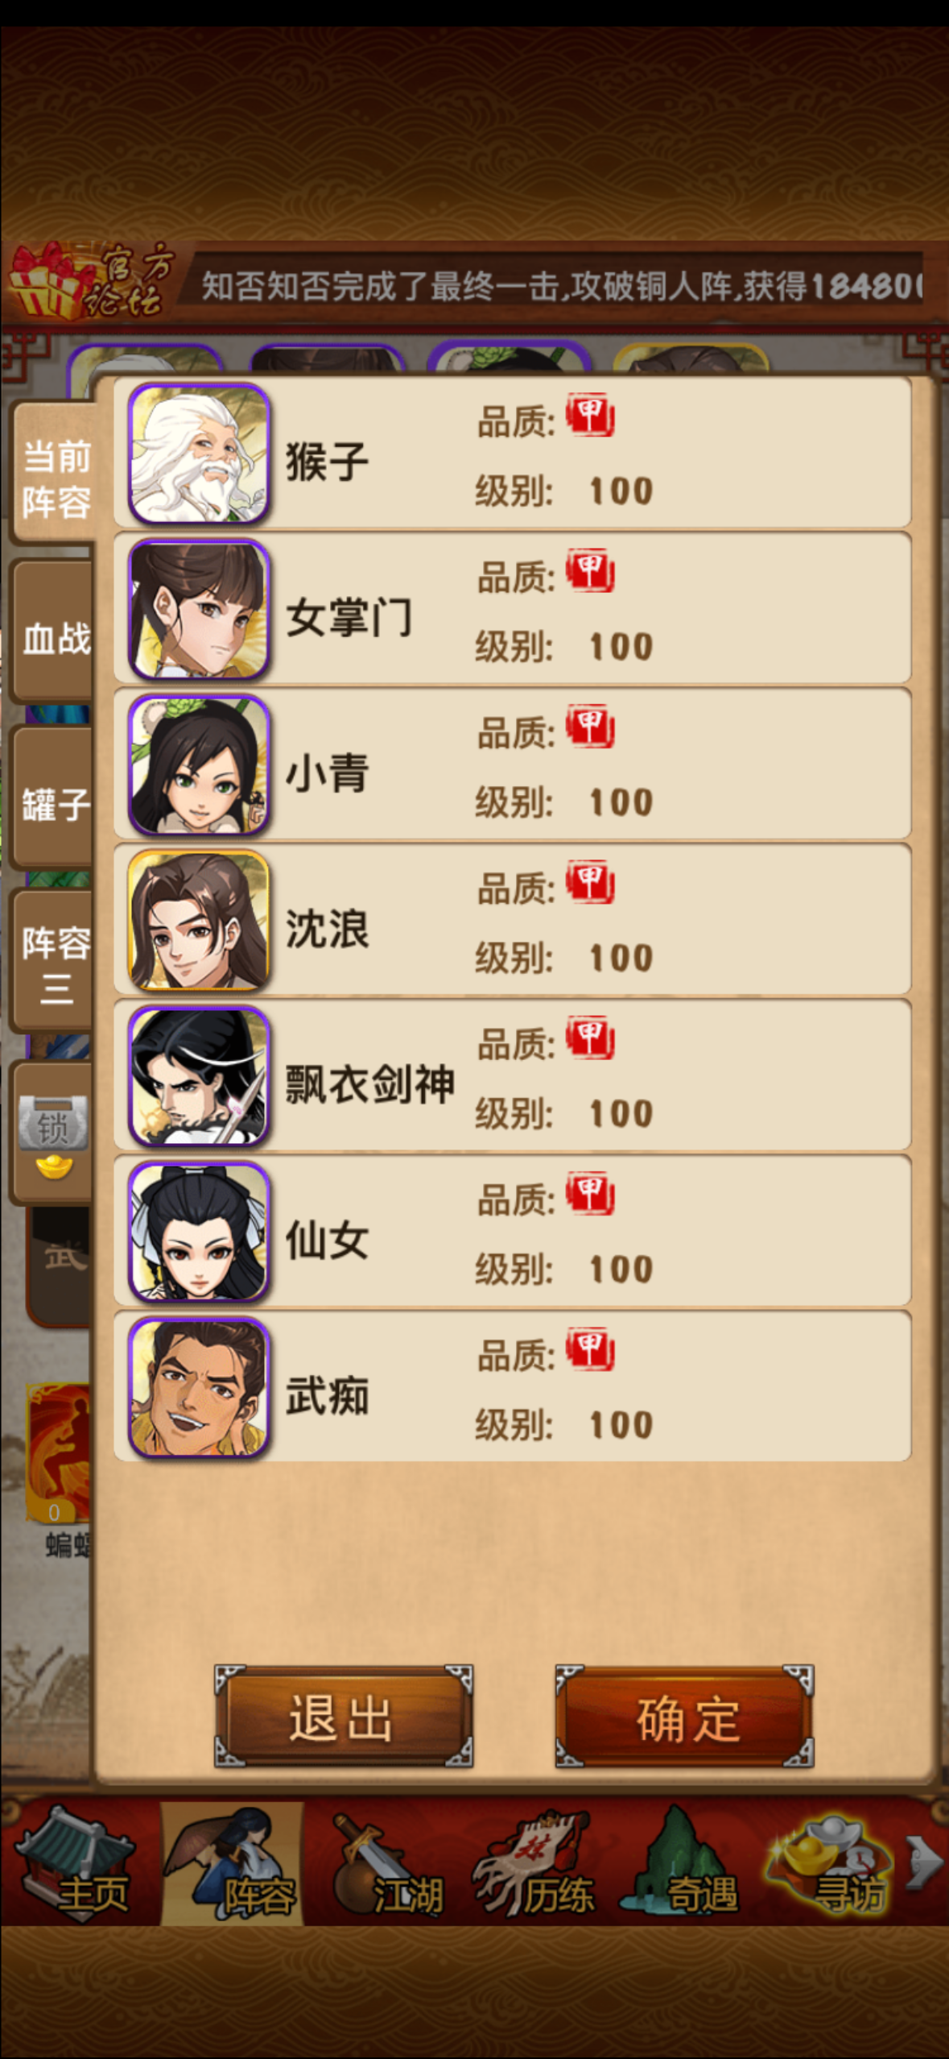
Task: Open the 官方论坛 gift box icon
Action: coord(89,280)
